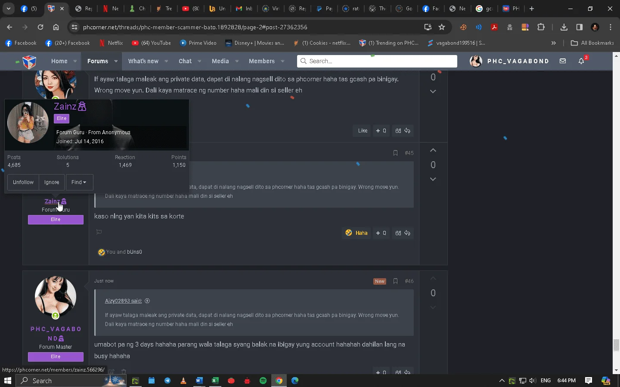Bookmark post #46
This screenshot has width=620, height=387.
point(395,281)
